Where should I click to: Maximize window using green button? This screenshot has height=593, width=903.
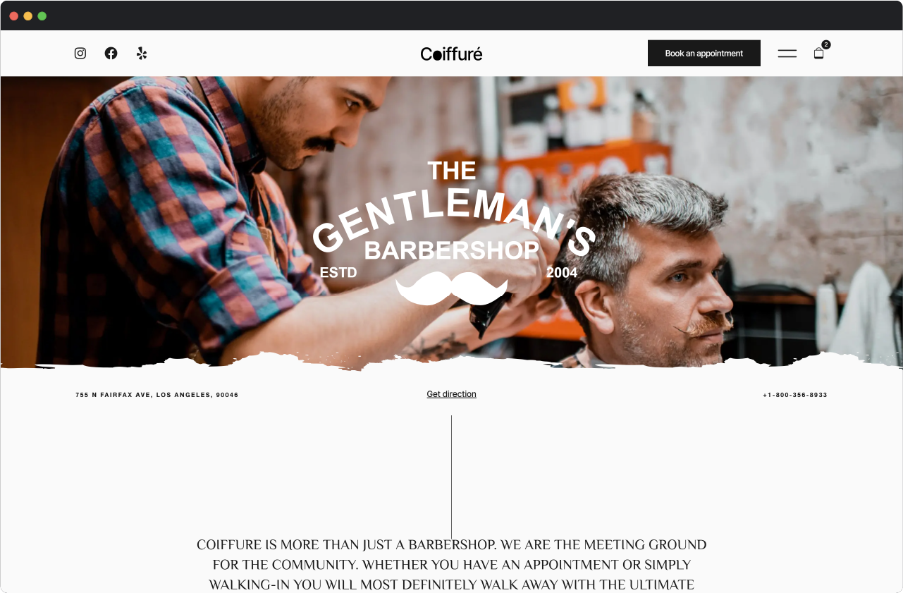pos(42,16)
